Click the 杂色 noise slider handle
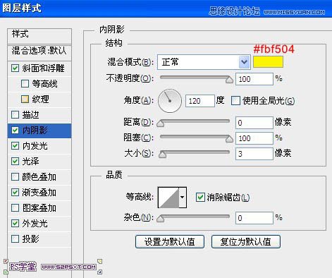The width and height of the screenshot is (332, 278). tap(161, 219)
